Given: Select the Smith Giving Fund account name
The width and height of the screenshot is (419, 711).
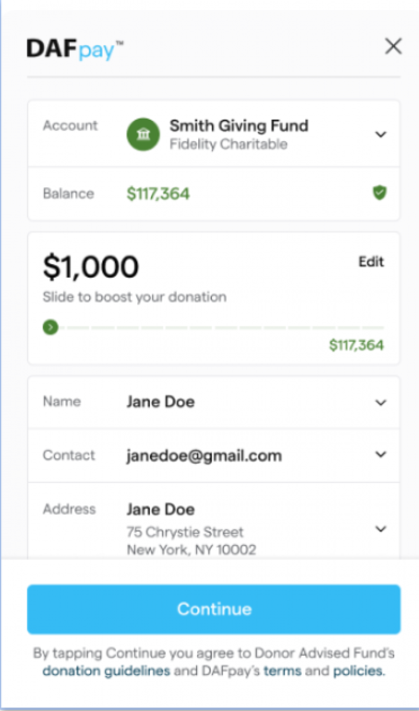Looking at the screenshot, I should (239, 126).
